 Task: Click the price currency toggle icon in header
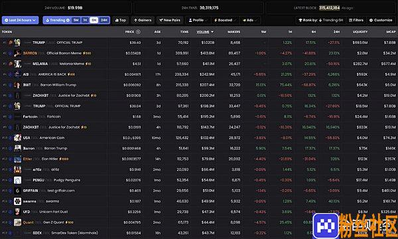(138, 32)
